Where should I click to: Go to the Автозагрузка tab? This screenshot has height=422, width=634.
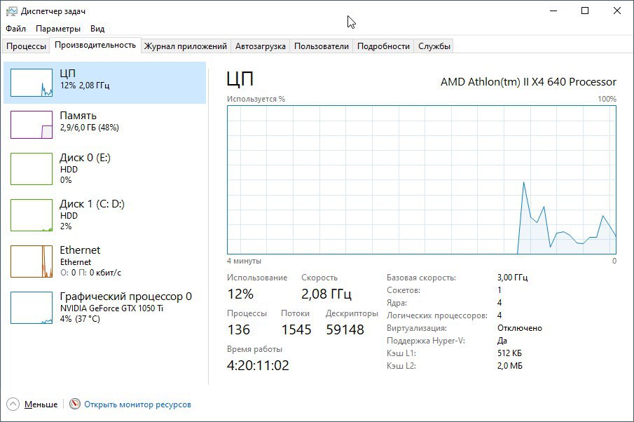click(x=261, y=46)
